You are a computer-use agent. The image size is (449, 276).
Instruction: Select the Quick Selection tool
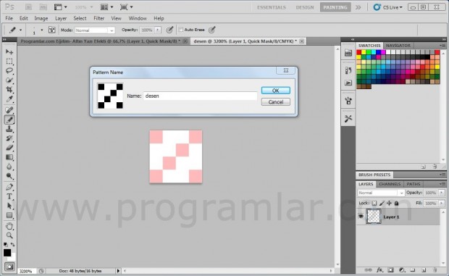coord(9,80)
